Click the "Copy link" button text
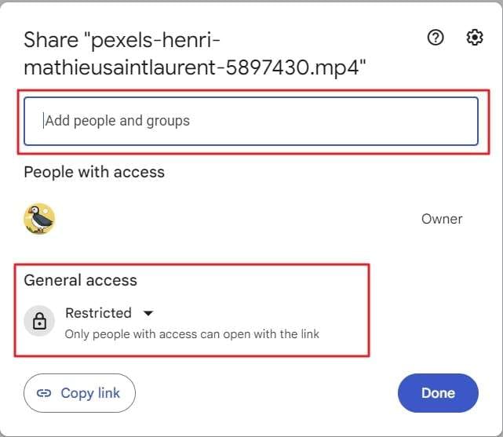 pyautogui.click(x=90, y=393)
